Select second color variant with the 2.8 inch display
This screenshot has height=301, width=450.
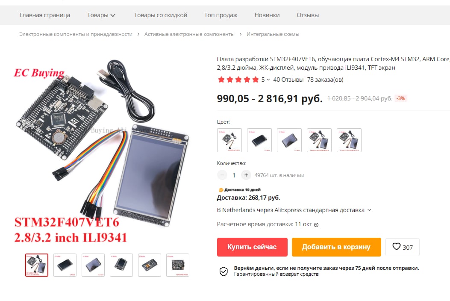(x=259, y=140)
